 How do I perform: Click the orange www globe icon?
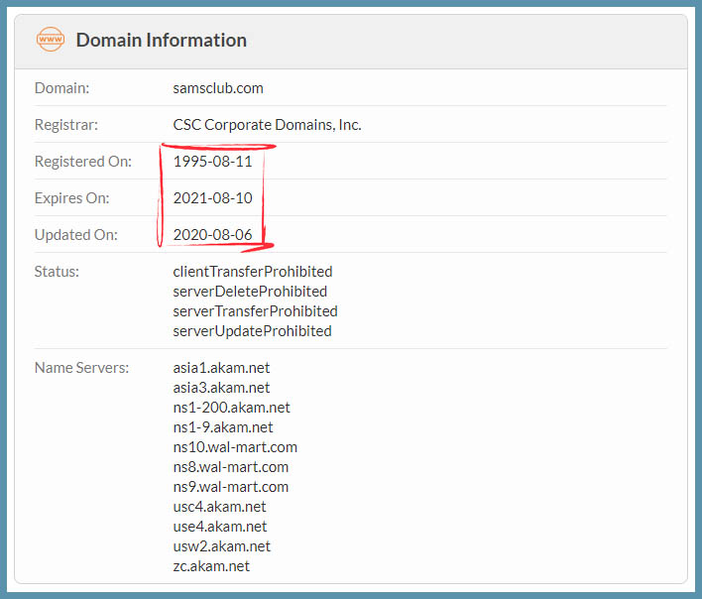coord(51,40)
